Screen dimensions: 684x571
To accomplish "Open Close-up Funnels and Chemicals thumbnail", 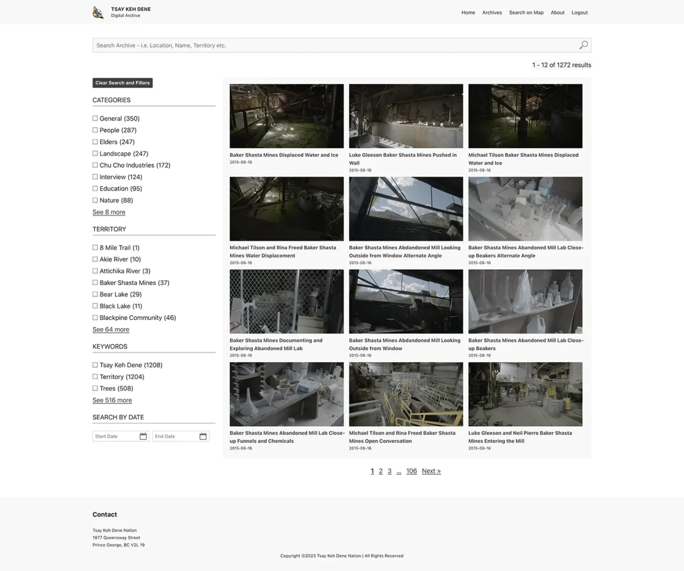I will click(287, 395).
